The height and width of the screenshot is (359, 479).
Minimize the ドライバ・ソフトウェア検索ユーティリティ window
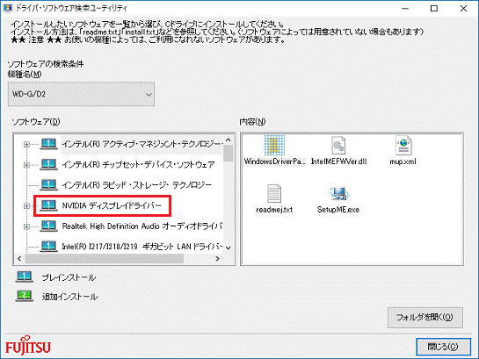405,8
